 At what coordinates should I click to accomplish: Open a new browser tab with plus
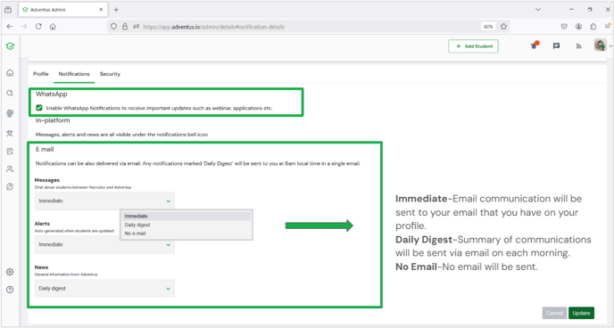coord(116,10)
